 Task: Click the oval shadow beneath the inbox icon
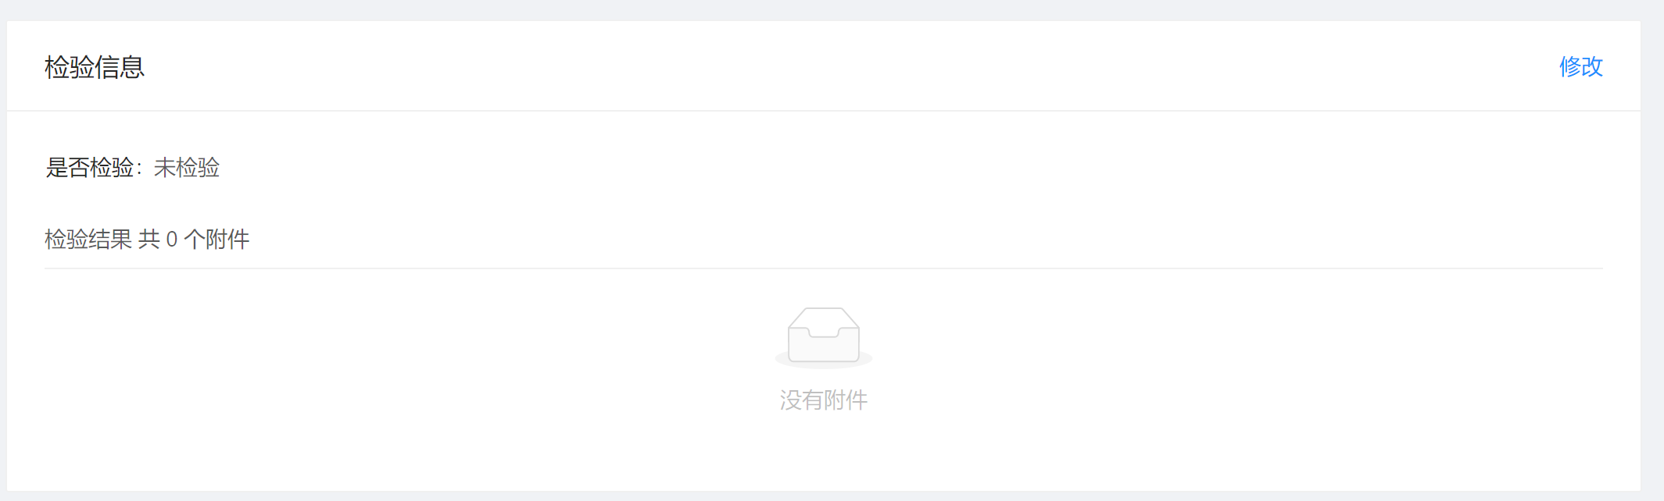[x=824, y=361]
